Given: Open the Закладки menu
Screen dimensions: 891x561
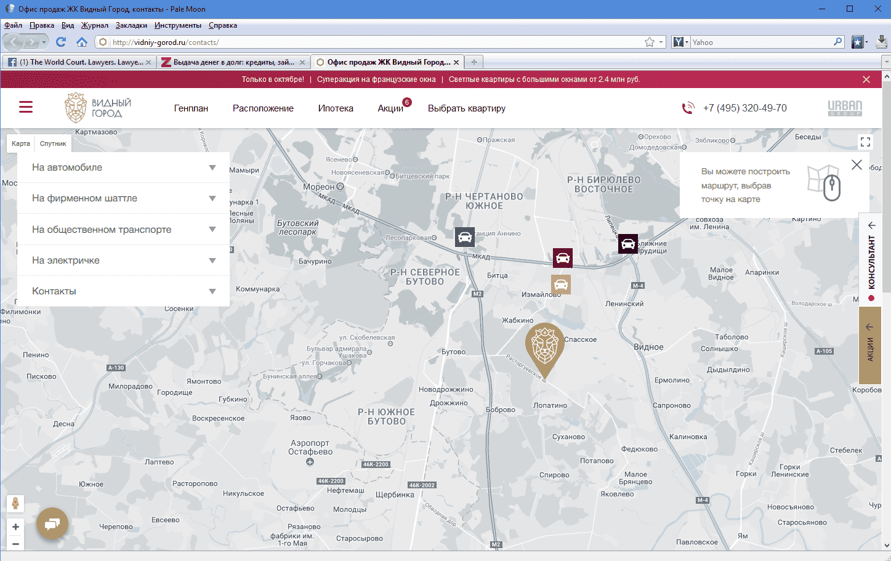Looking at the screenshot, I should point(131,25).
